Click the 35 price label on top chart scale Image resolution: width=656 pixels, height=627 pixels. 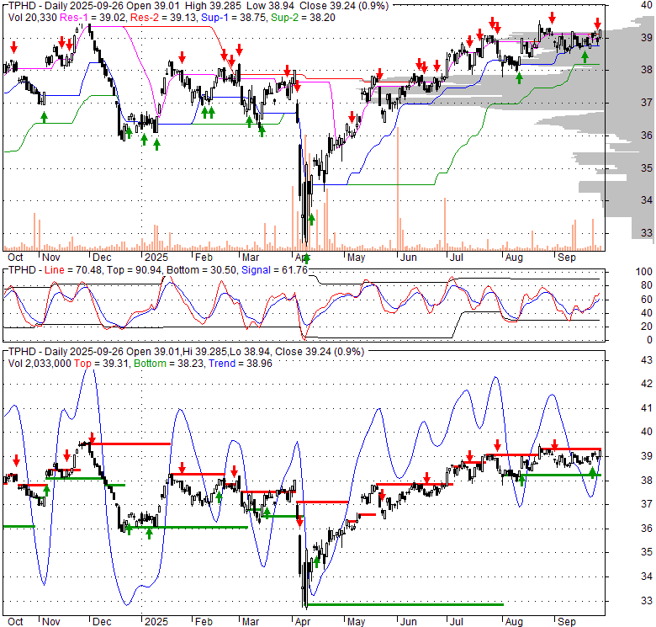click(647, 167)
